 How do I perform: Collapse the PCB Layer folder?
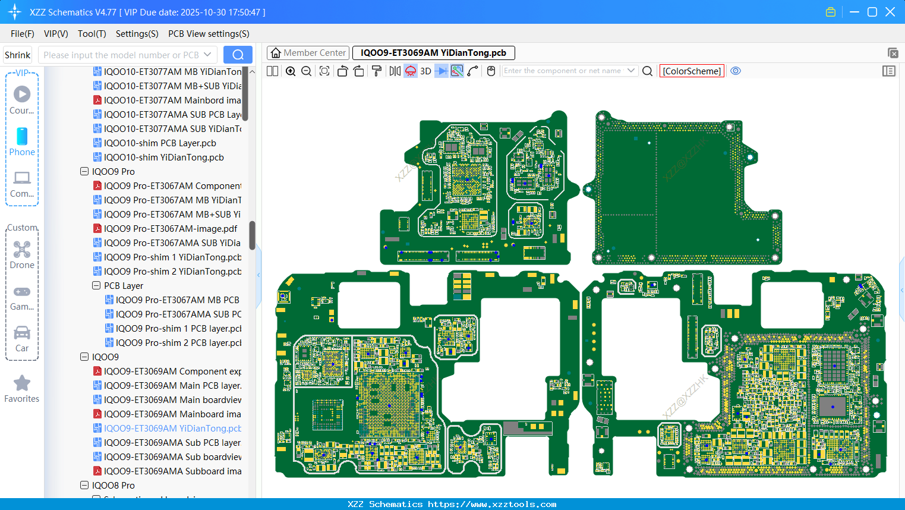pos(96,285)
